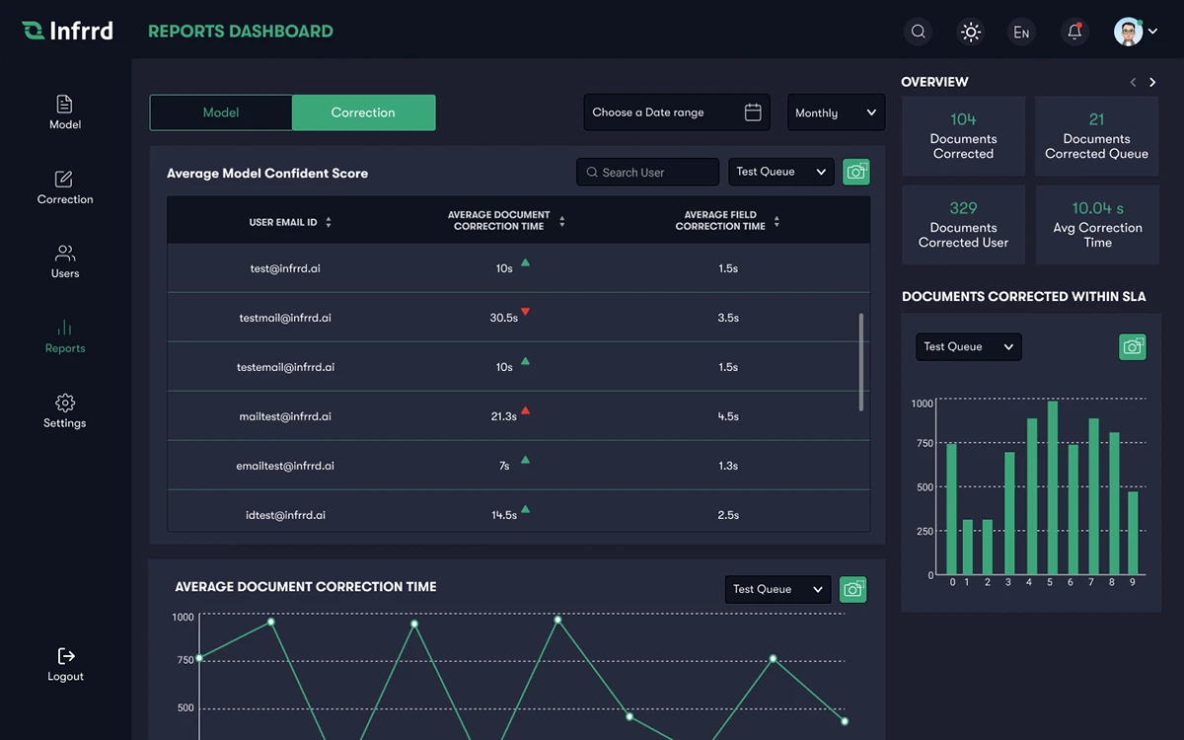Click the Reports Dashboard title
This screenshot has width=1184, height=740.
(241, 32)
